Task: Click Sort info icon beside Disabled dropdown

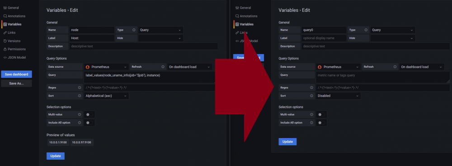Action: (x=311, y=96)
